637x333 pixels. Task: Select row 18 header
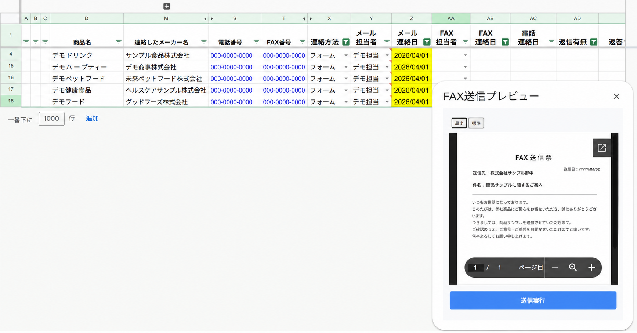point(11,101)
